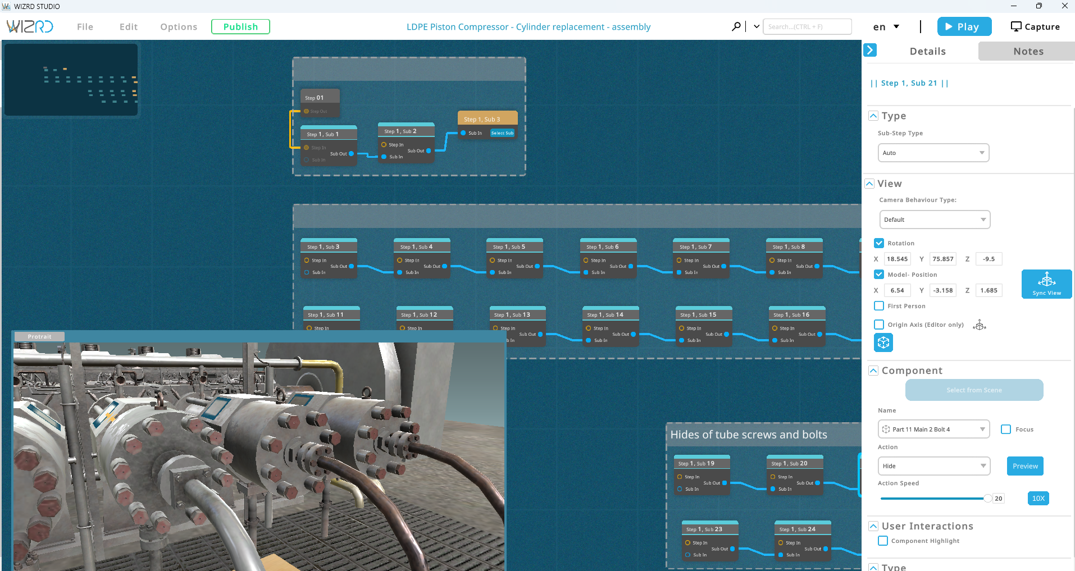Click Step In port of Step 1, Sub 2
This screenshot has width=1075, height=571.
coord(384,145)
